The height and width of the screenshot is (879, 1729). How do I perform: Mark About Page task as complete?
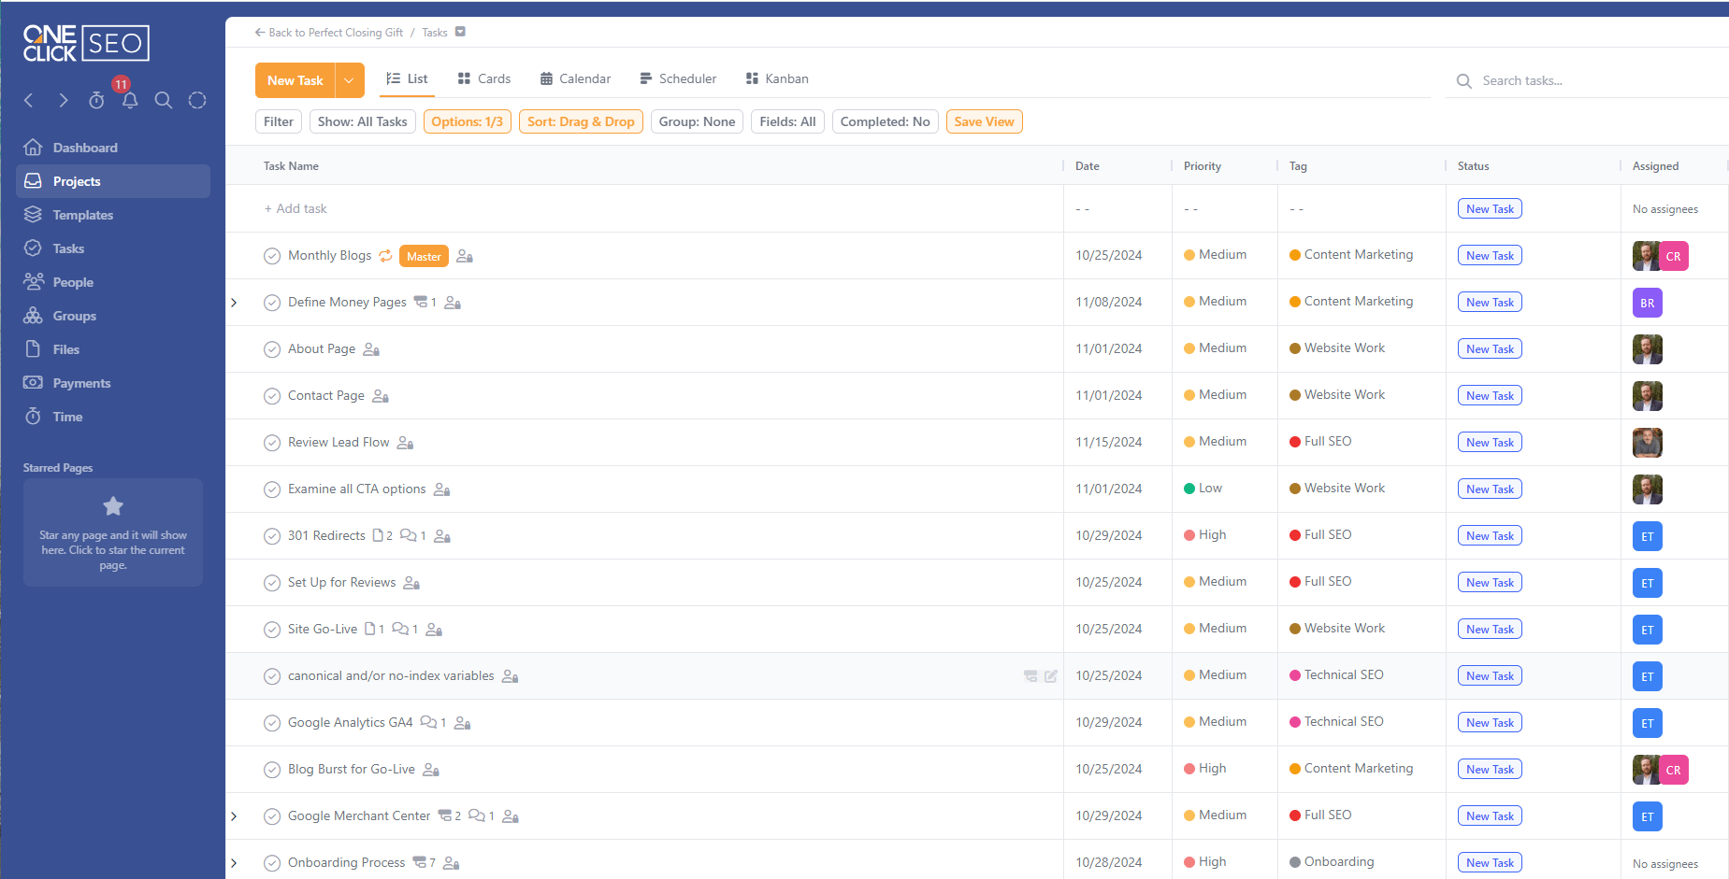click(272, 349)
